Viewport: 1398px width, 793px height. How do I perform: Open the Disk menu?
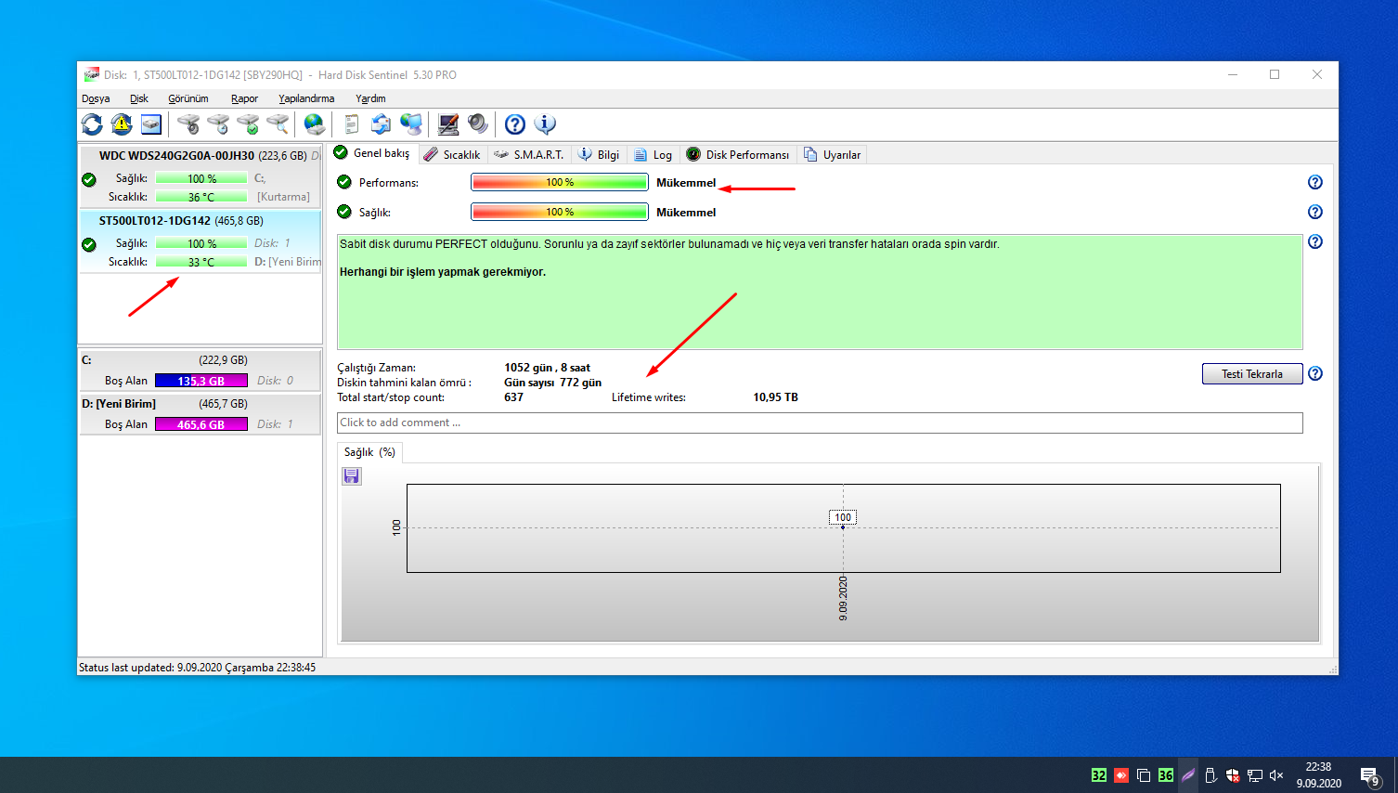click(x=139, y=98)
